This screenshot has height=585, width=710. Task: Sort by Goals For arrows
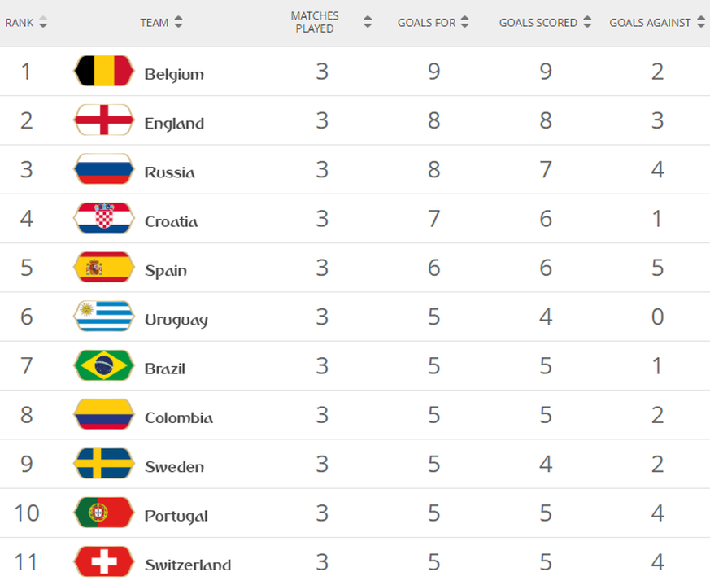[464, 23]
